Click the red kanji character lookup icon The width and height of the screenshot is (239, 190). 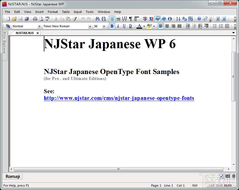145,19
